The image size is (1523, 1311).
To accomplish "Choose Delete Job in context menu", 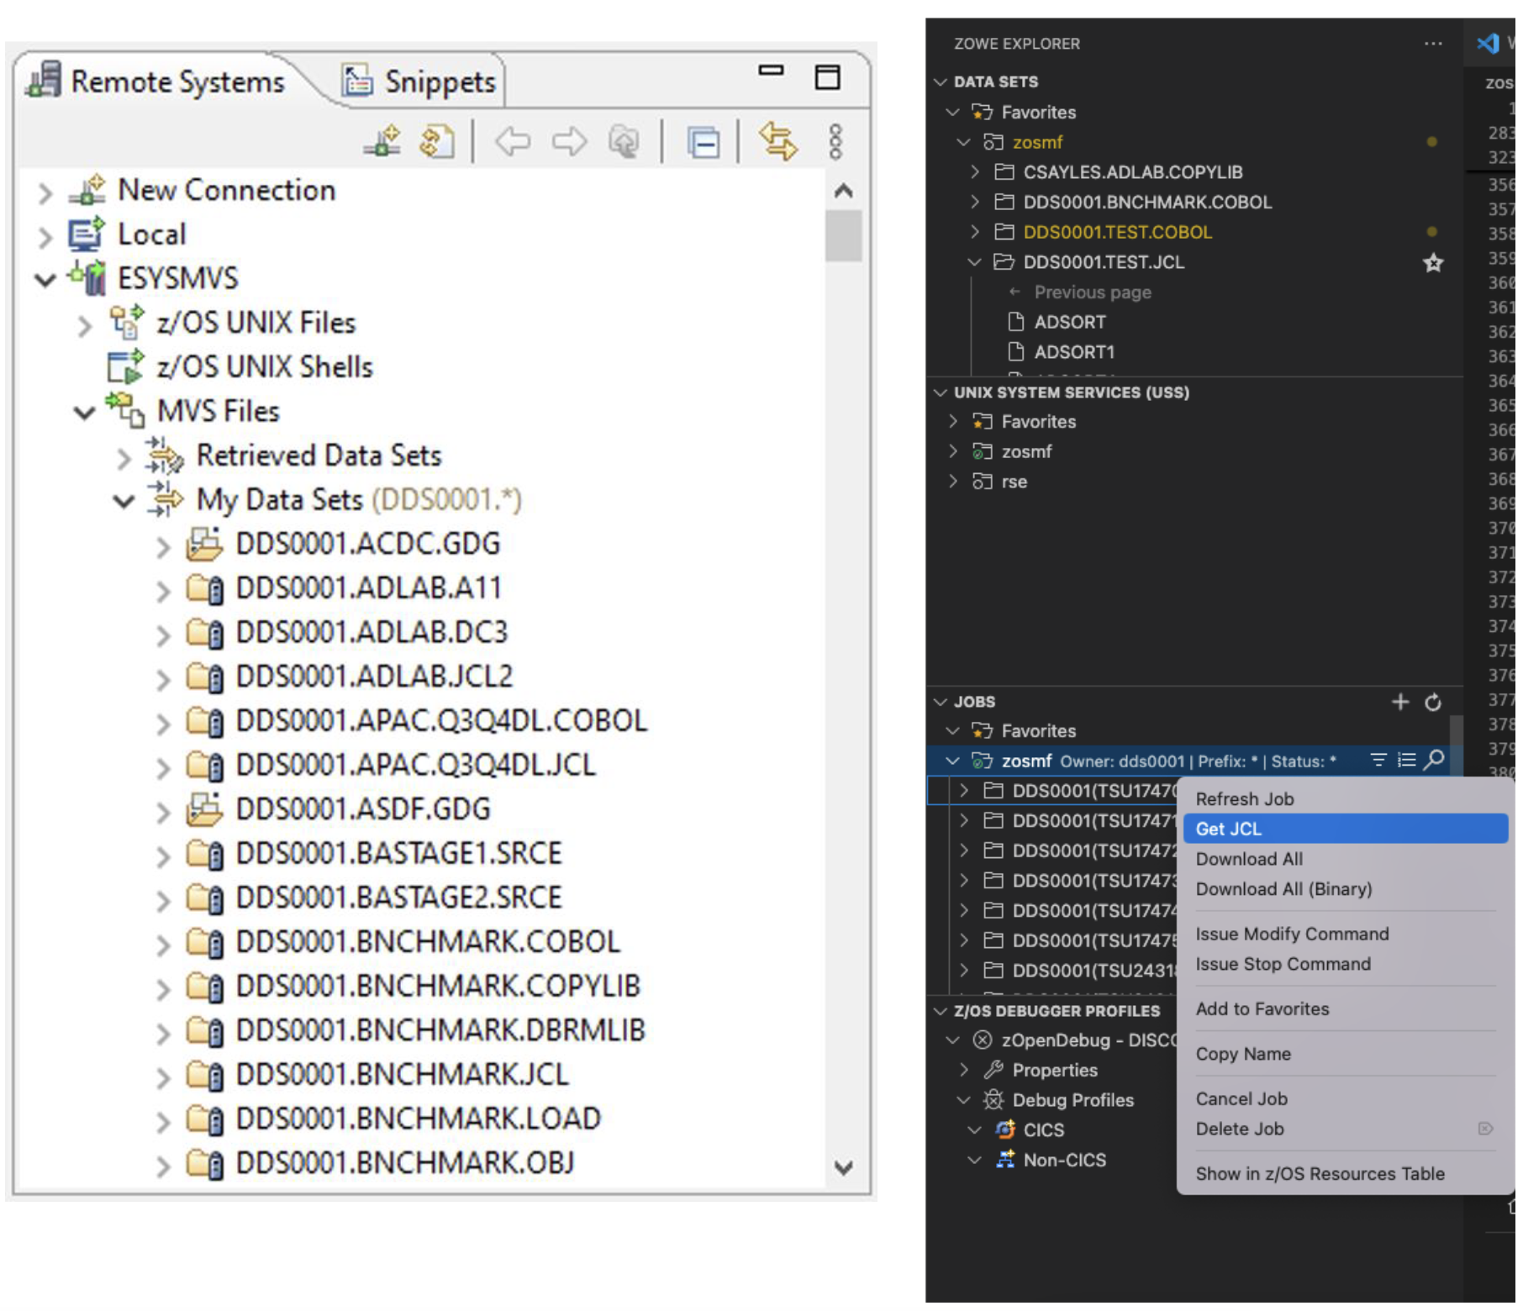I will click(x=1345, y=1129).
